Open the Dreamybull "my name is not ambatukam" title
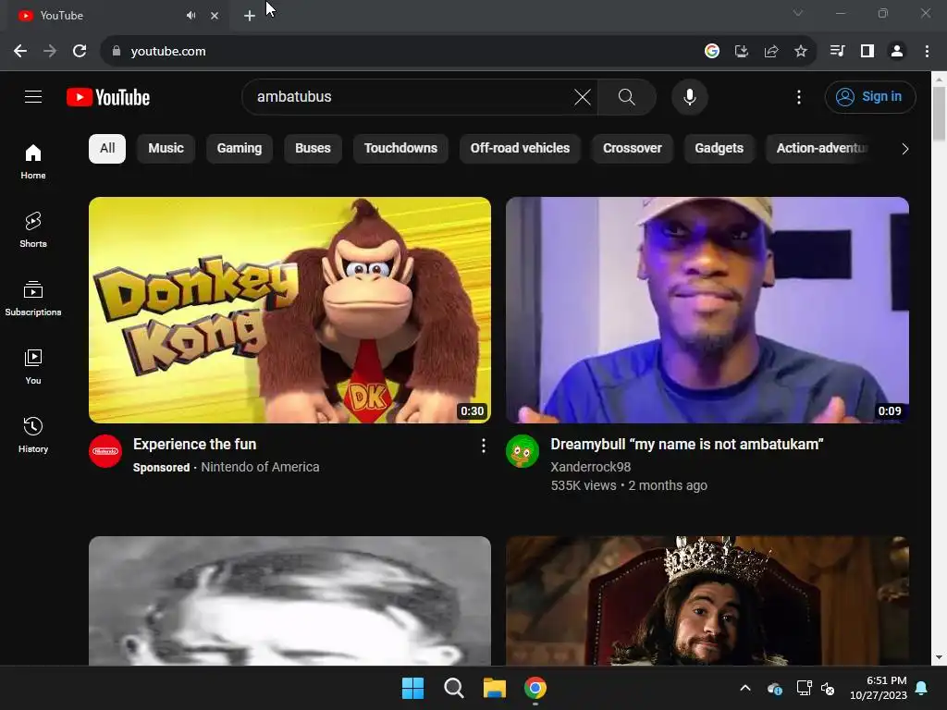This screenshot has width=947, height=710. (x=687, y=445)
